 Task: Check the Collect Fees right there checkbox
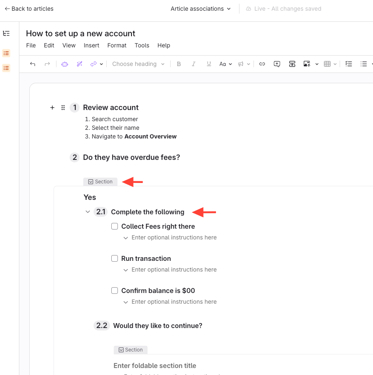click(115, 226)
